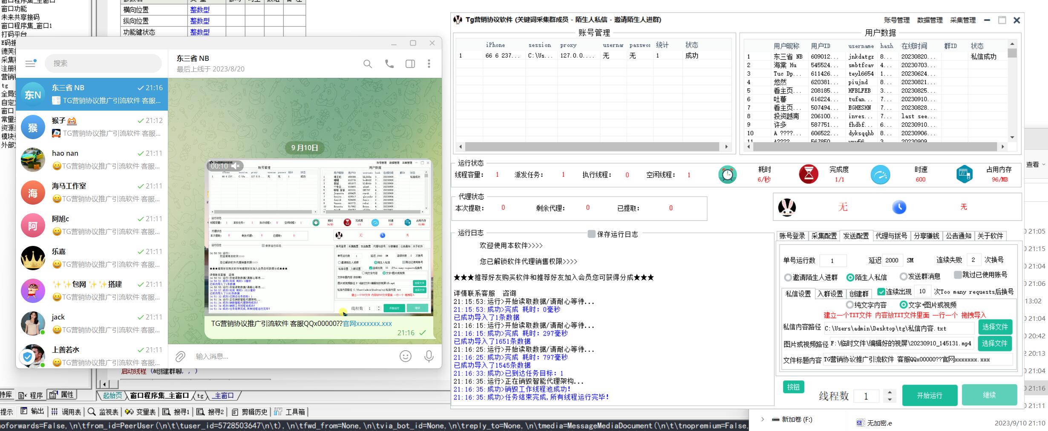This screenshot has height=431, width=1048.
Task: Click the microphone voice message icon
Action: (429, 356)
